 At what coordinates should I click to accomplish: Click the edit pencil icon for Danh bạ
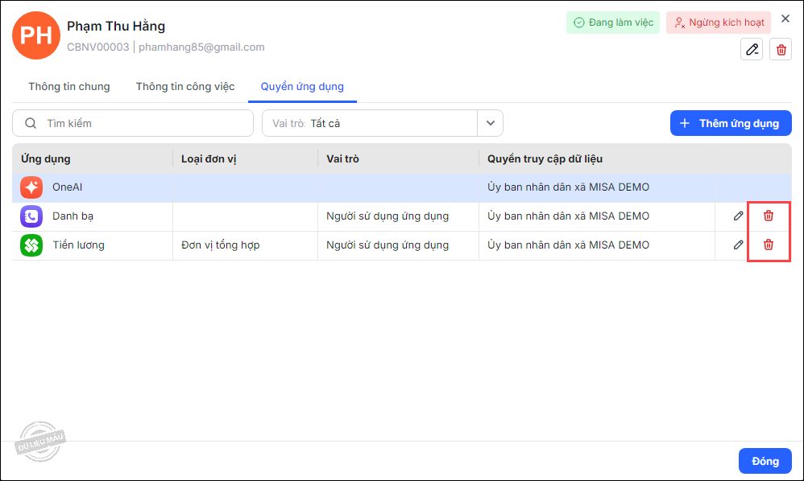(738, 216)
